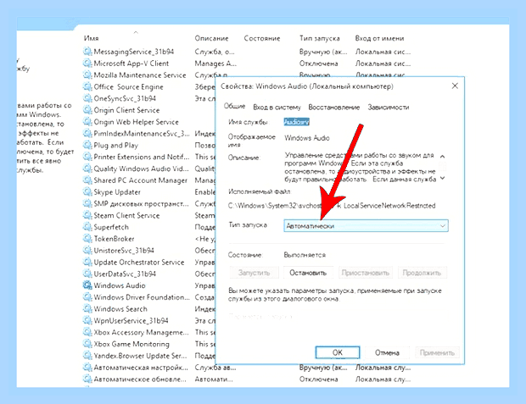The width and height of the screenshot is (526, 404).
Task: Click the Windows Audio service name text
Action: 120,285
